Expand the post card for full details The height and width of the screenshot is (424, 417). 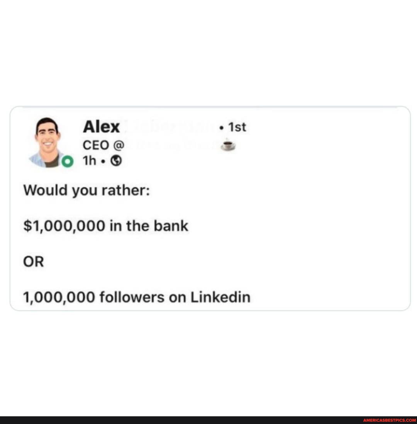[x=210, y=208]
